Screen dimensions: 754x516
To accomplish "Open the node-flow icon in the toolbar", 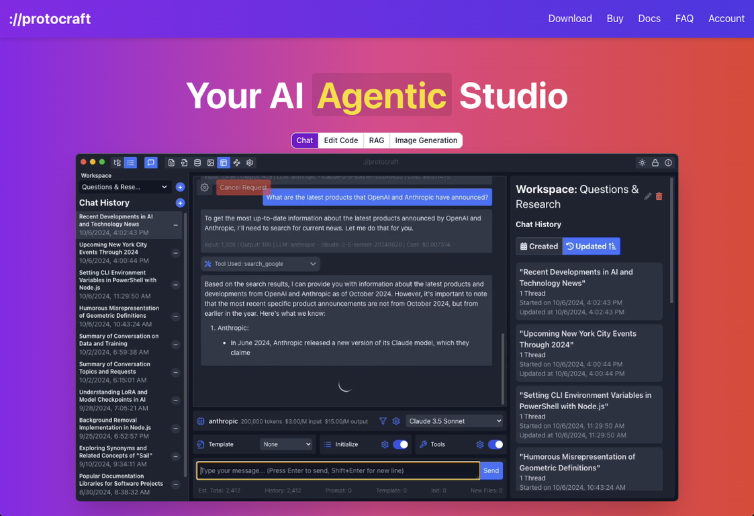I will (x=236, y=163).
